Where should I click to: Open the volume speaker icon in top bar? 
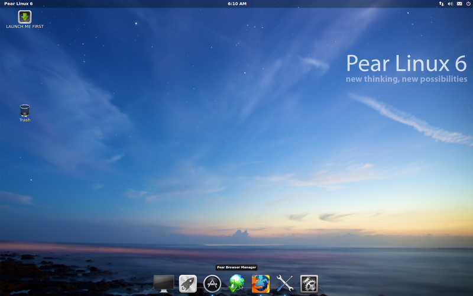(x=451, y=4)
